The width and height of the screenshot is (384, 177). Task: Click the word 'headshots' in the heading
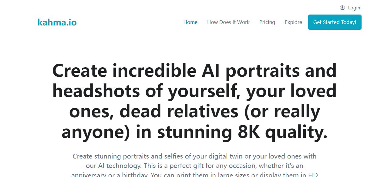(96, 91)
